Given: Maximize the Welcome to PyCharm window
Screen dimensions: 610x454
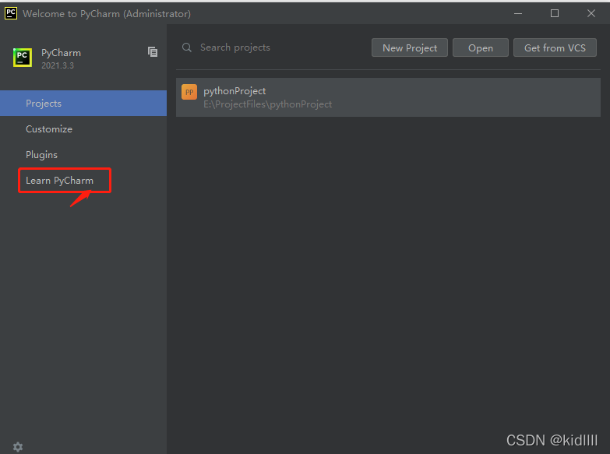Looking at the screenshot, I should (555, 13).
